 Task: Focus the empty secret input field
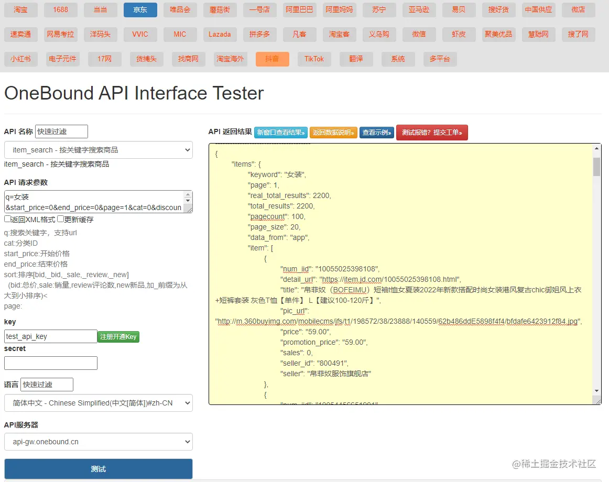(50, 363)
